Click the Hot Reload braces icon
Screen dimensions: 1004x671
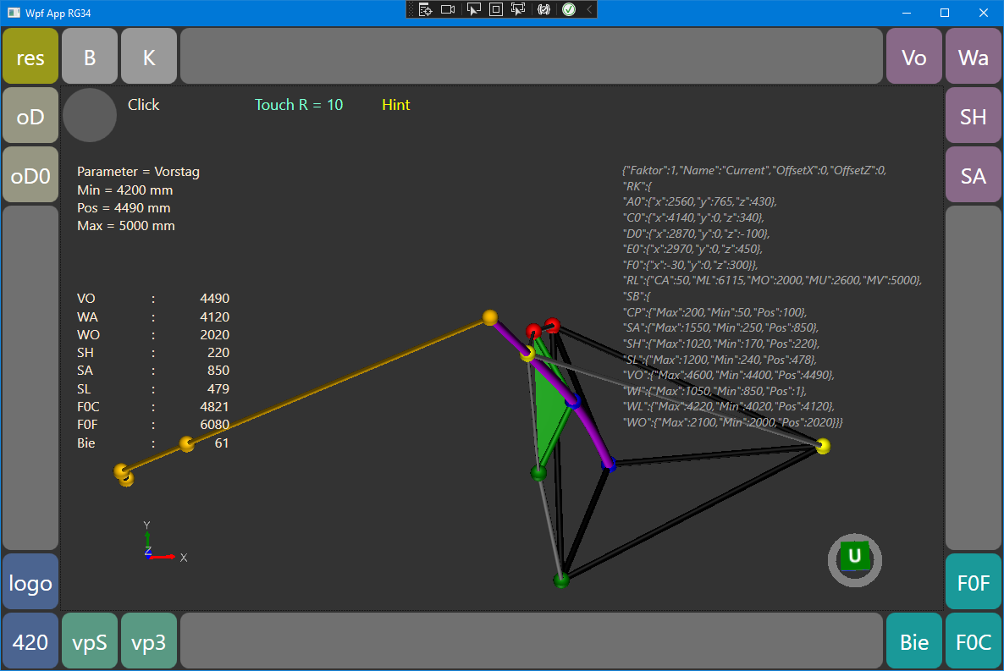pos(544,9)
